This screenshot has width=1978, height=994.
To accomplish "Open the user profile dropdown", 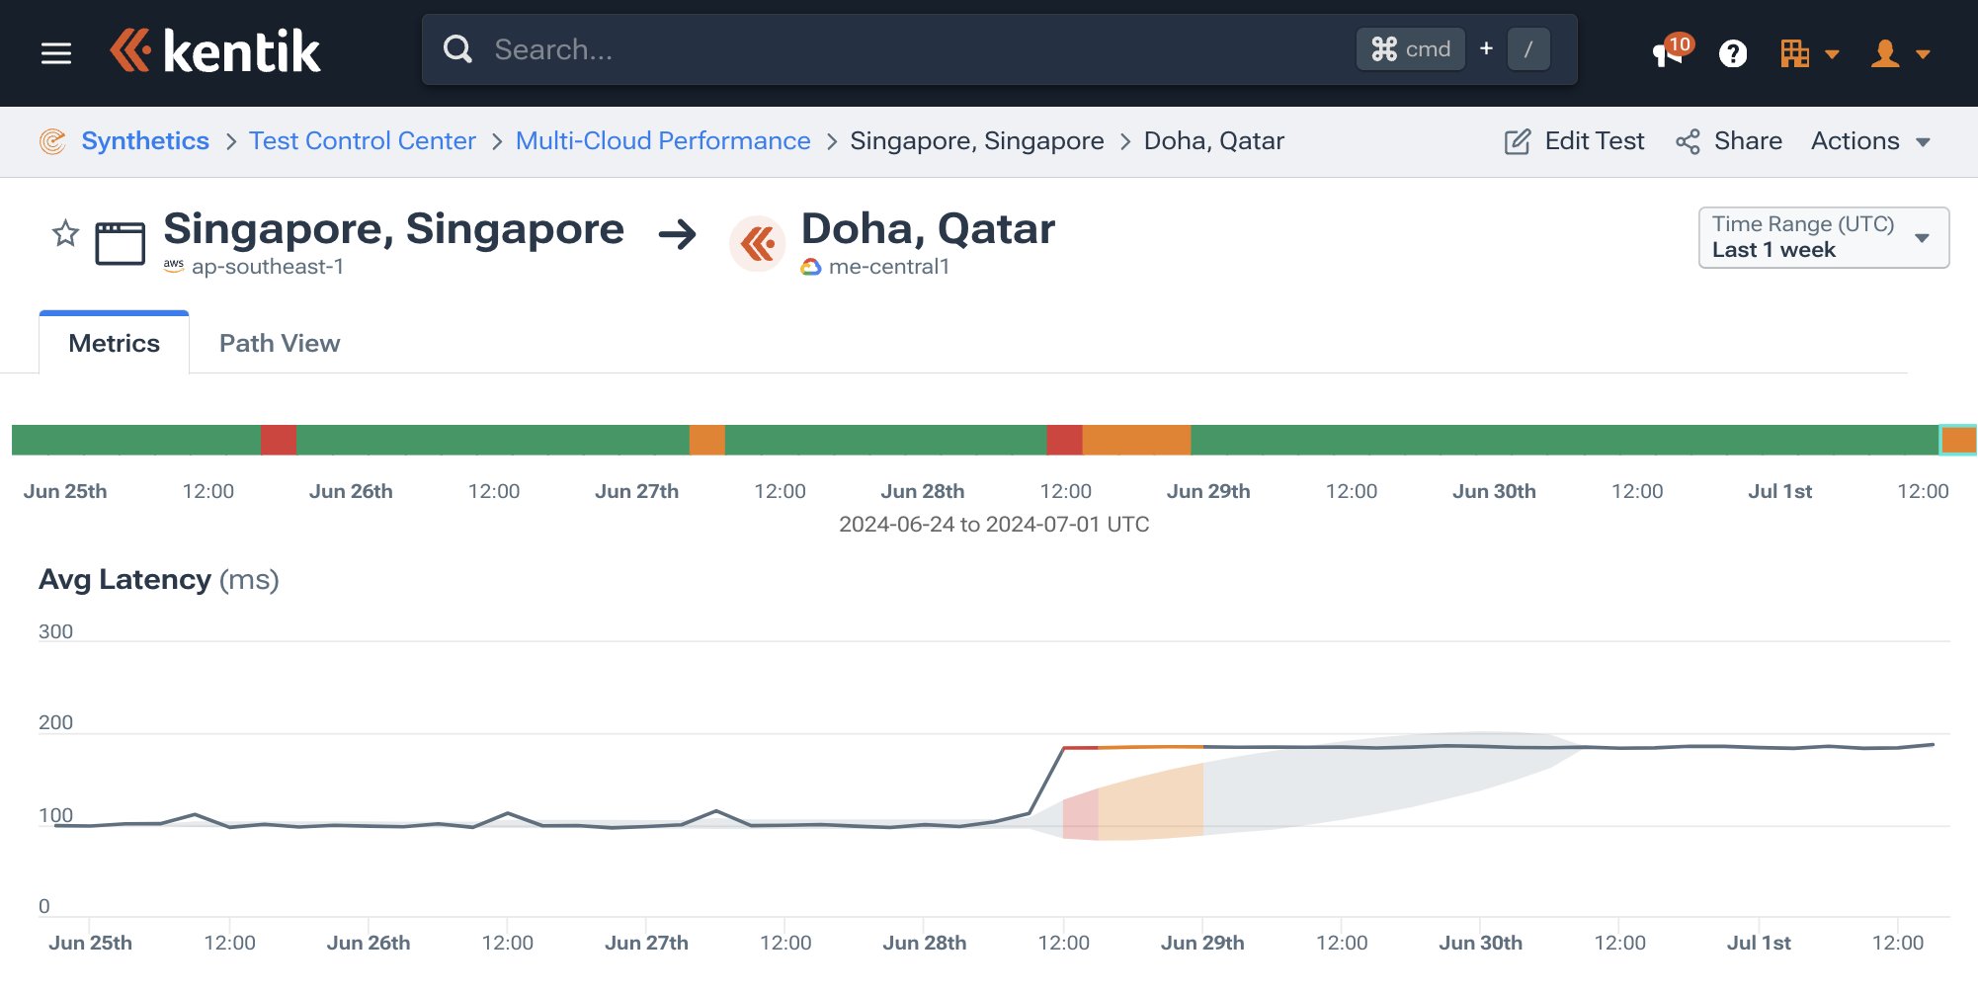I will pyautogui.click(x=1899, y=53).
